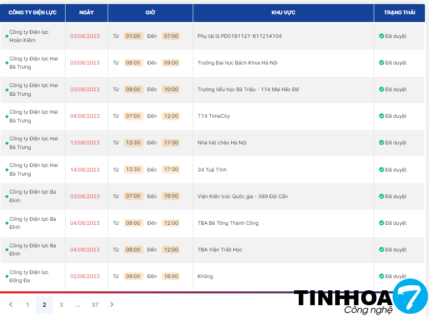This screenshot has width=429, height=319.
Task: Click the CÔNG TY ĐIỆN LỰC column header
Action: pos(33,13)
